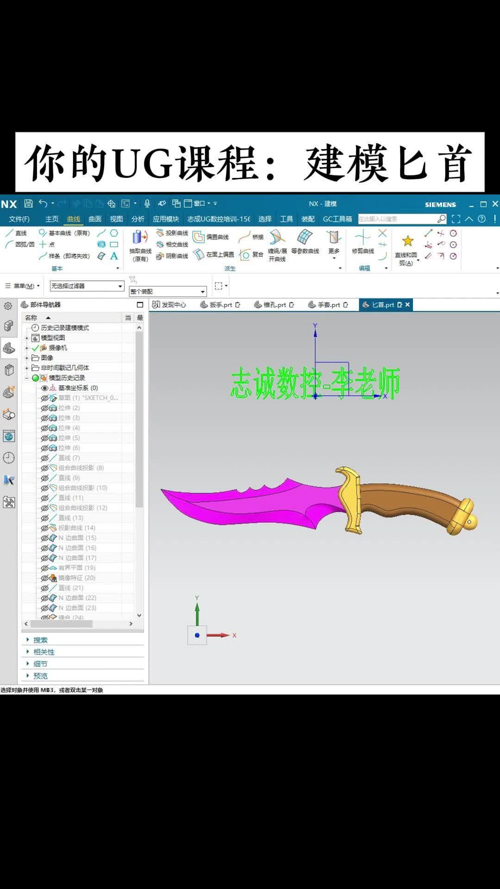Viewport: 500px width, 889px height.
Task: Open 缠绕/展开曲线 tool
Action: click(277, 246)
